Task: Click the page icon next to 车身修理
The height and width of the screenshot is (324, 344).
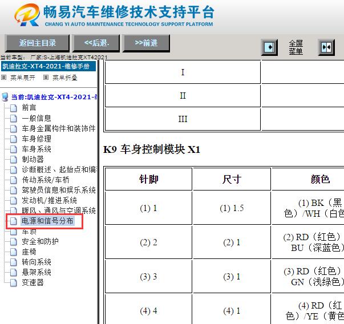Action: [14, 139]
